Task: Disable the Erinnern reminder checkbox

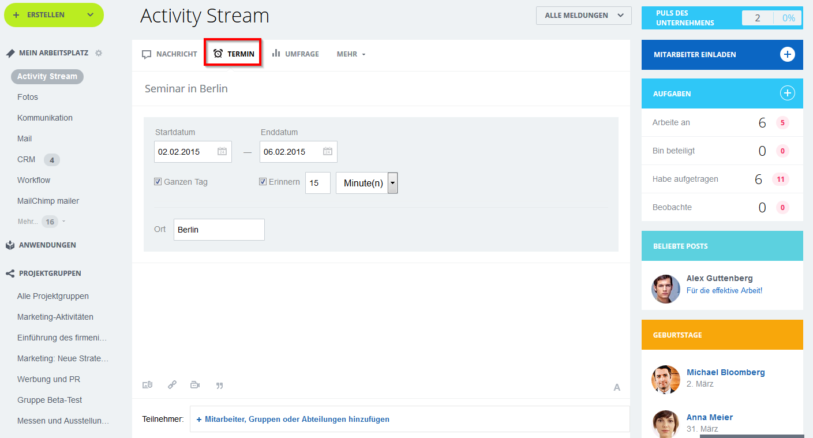Action: coord(263,181)
